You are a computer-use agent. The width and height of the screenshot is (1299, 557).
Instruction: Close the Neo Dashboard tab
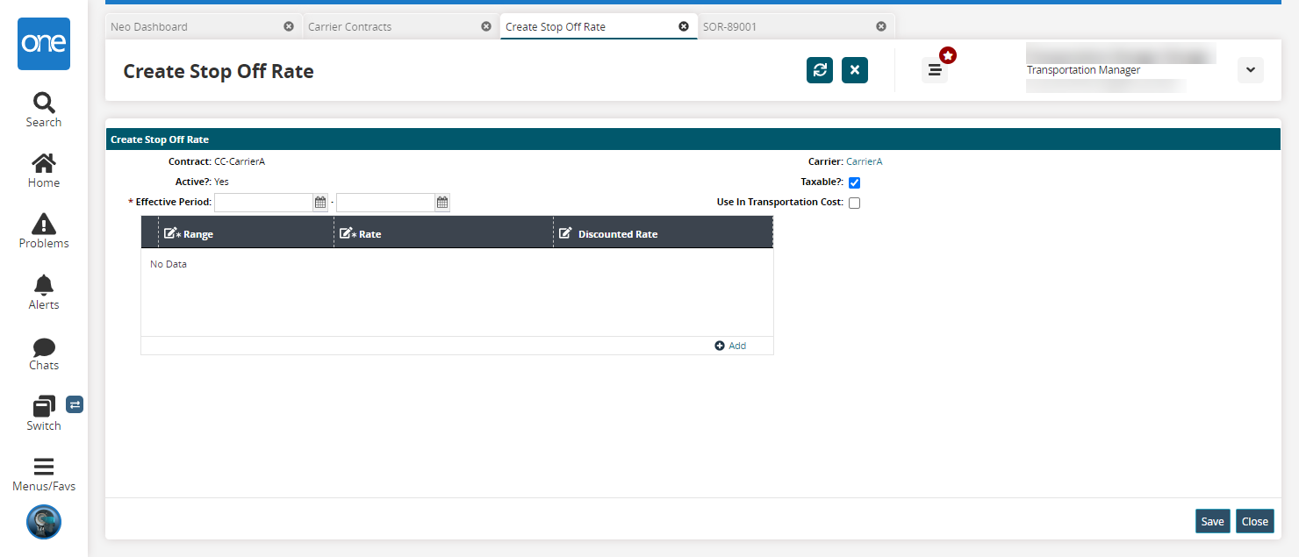tap(289, 26)
